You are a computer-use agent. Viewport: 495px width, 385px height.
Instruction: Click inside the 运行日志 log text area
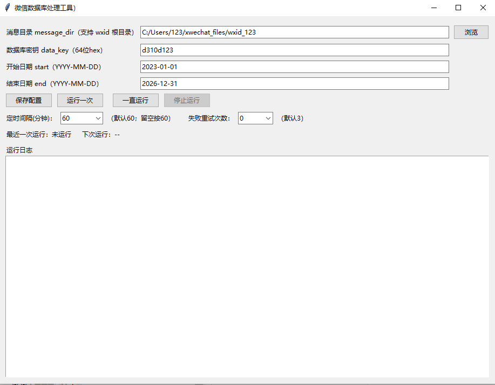[247, 267]
